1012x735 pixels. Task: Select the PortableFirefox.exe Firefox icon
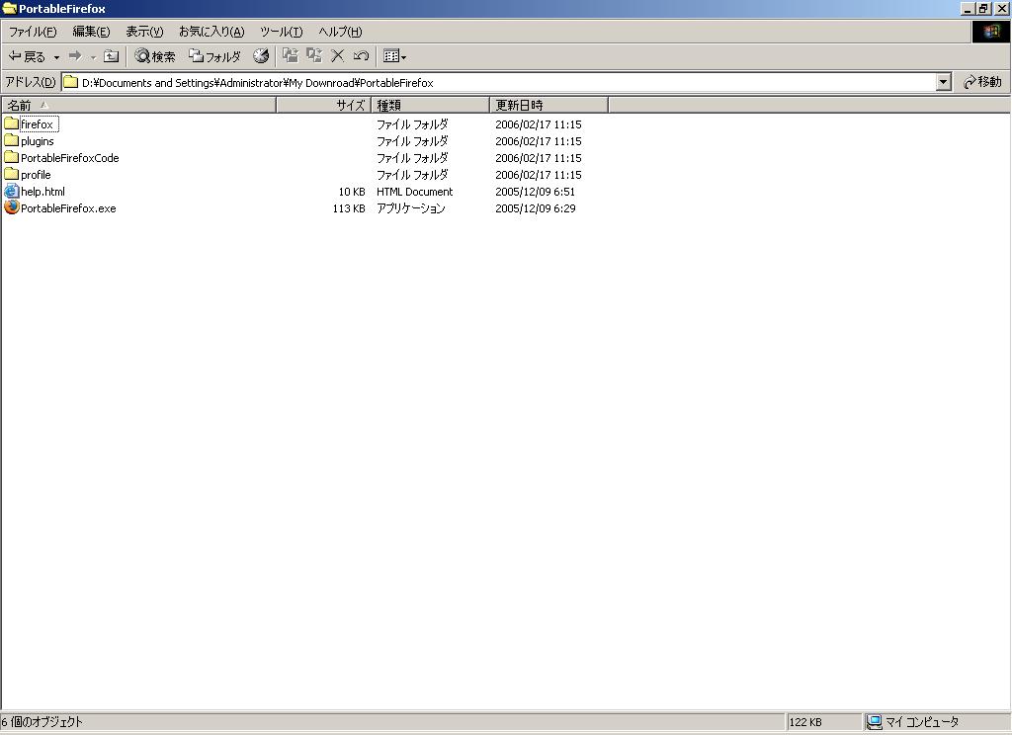pyautogui.click(x=11, y=207)
